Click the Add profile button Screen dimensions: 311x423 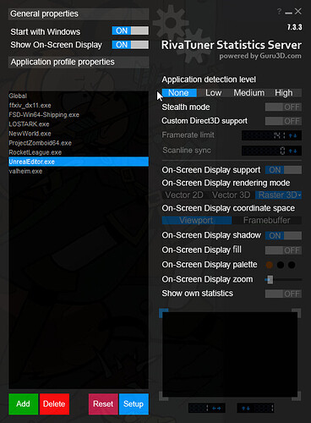tap(23, 404)
